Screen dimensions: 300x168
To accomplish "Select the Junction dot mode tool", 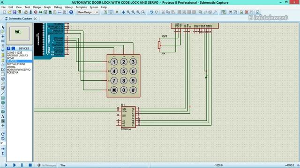I will [x=3, y=36].
